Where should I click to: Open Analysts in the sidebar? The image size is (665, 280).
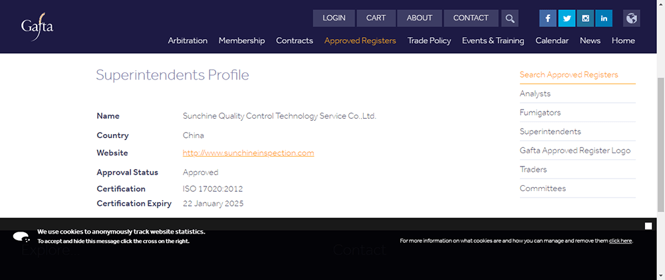(x=535, y=94)
